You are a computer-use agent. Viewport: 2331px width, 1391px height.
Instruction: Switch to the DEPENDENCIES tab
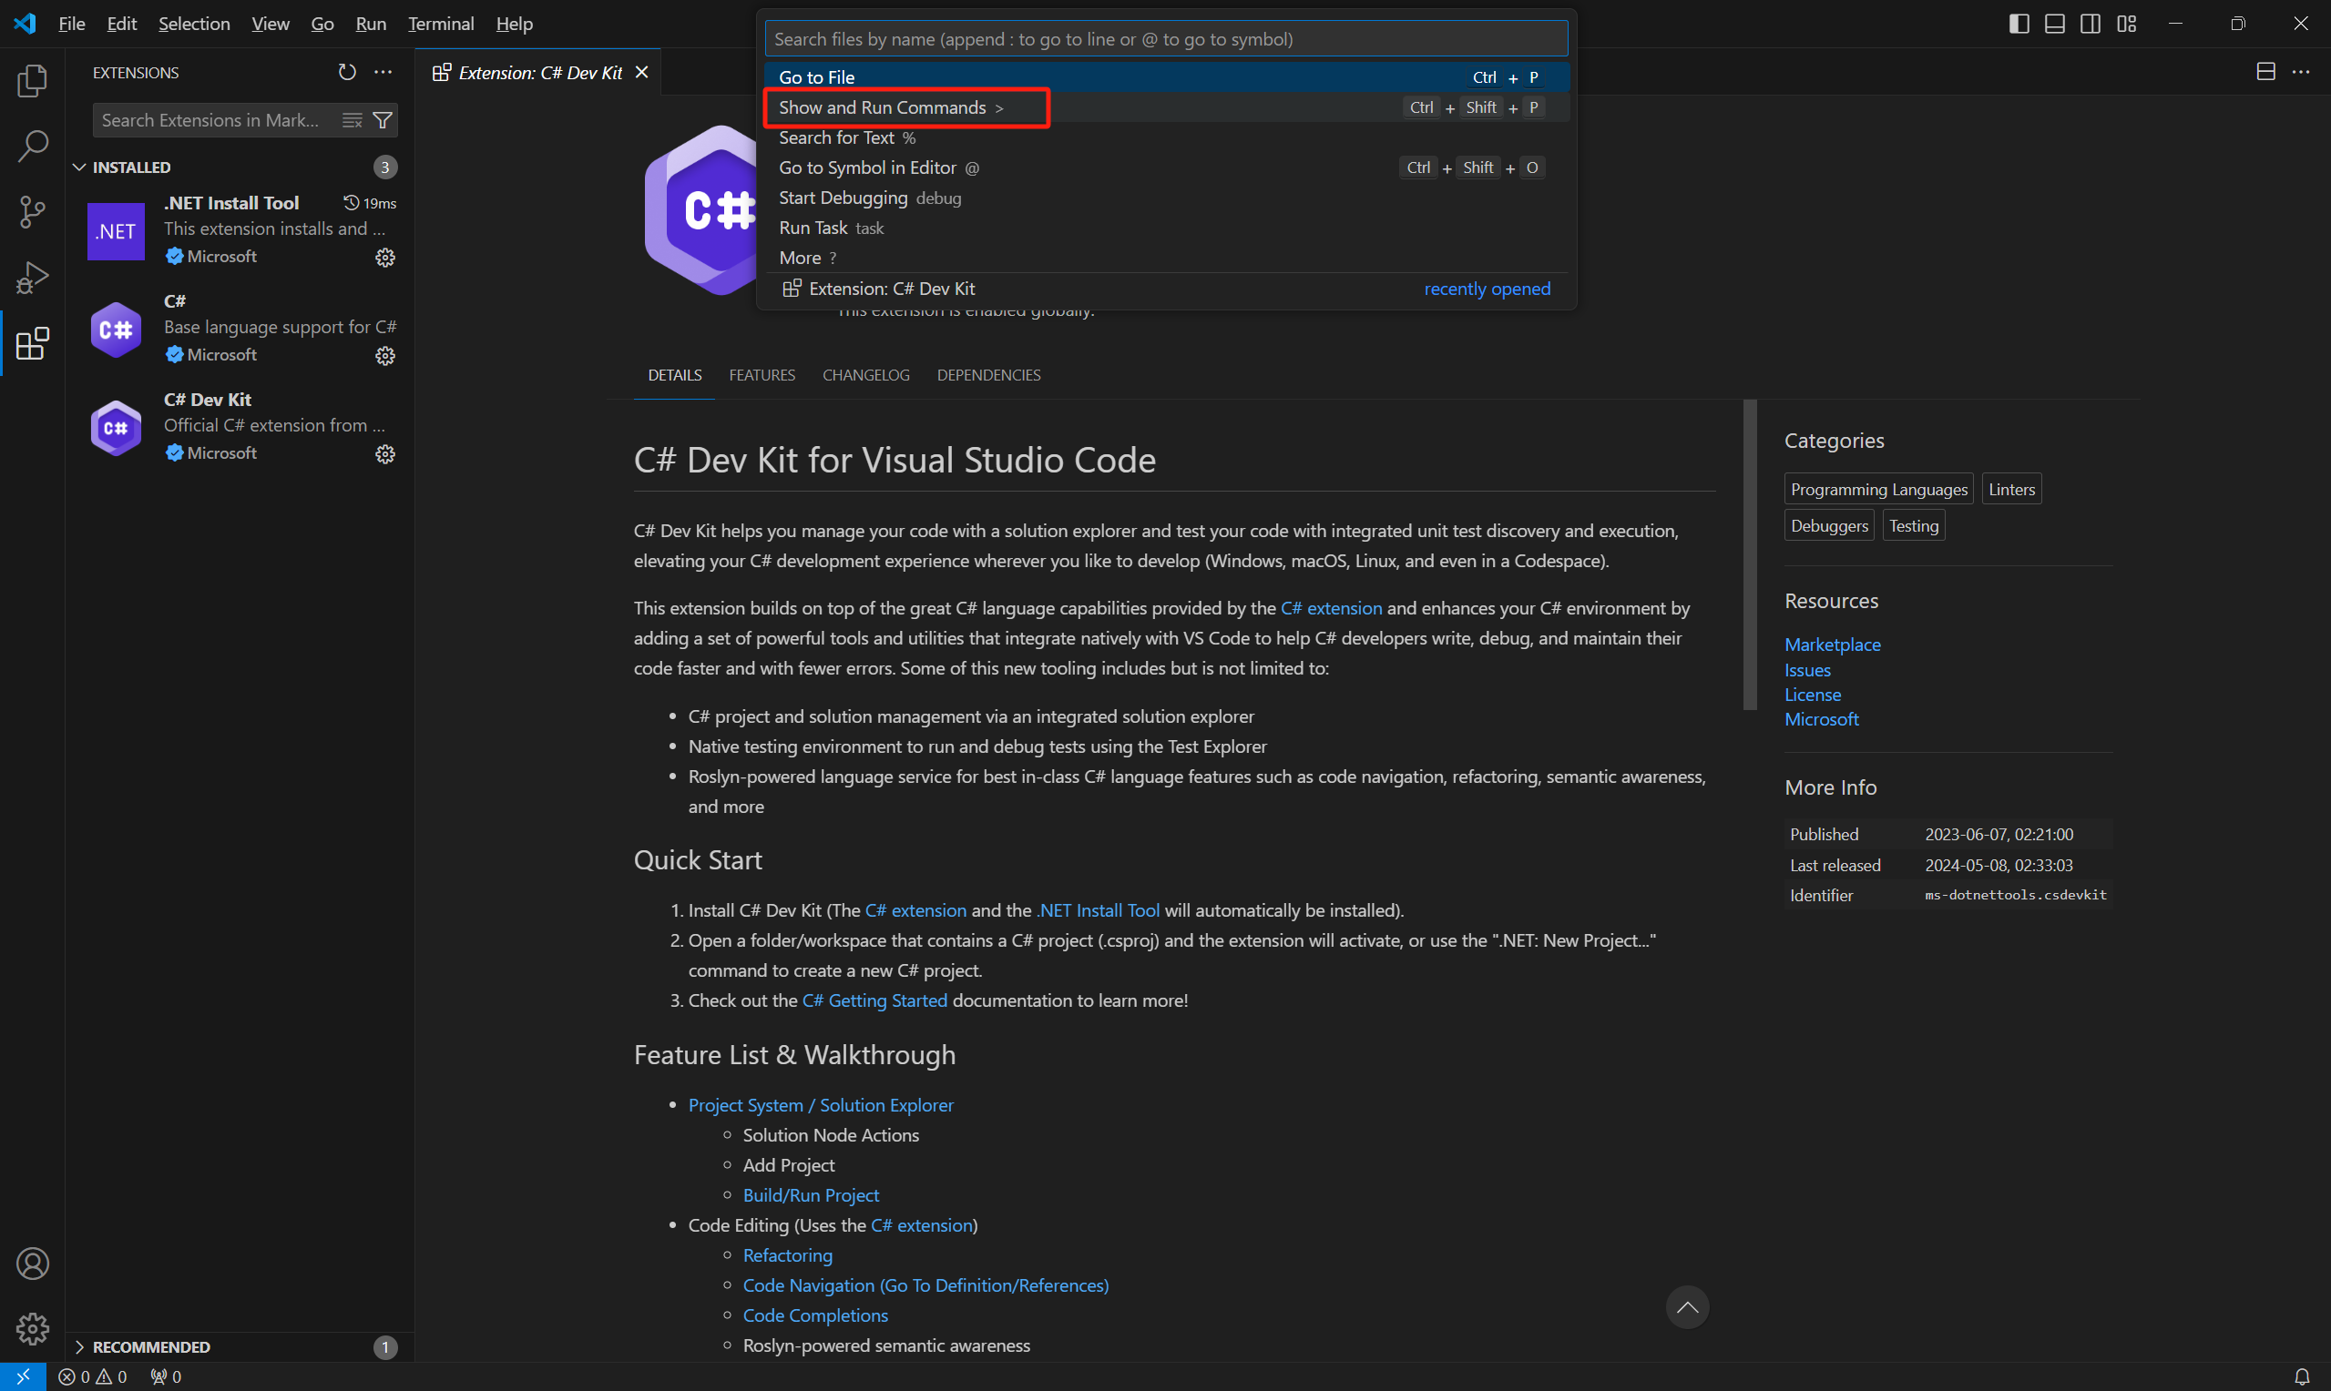pos(988,375)
